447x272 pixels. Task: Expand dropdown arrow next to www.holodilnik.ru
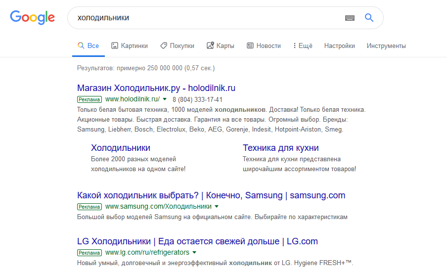pos(165,99)
